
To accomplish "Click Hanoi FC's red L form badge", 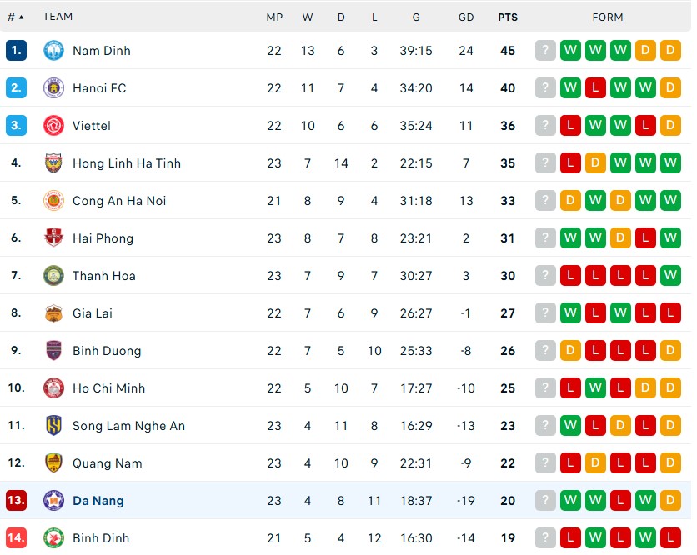I will coord(595,87).
